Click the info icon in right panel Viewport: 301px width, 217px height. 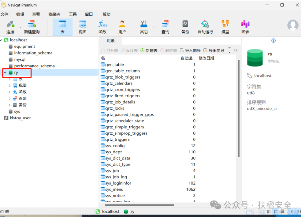tap(274, 41)
